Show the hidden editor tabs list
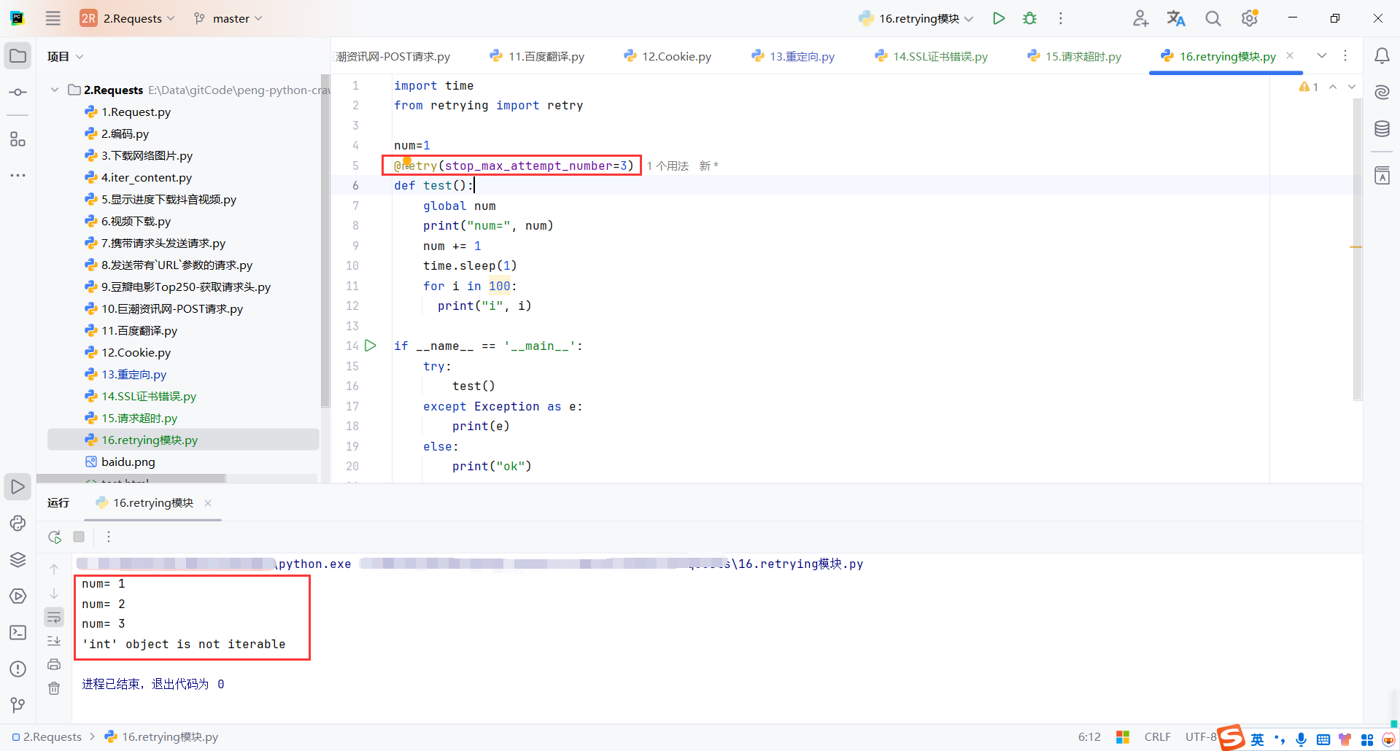Viewport: 1400px width, 751px height. (1322, 56)
